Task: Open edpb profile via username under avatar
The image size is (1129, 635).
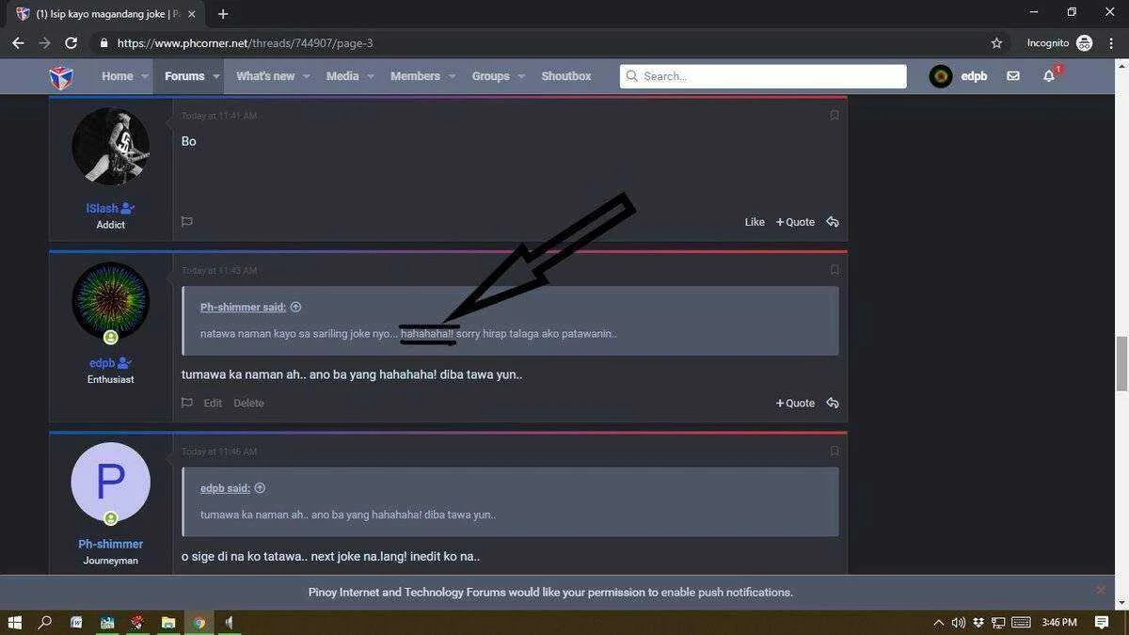Action: pyautogui.click(x=102, y=363)
